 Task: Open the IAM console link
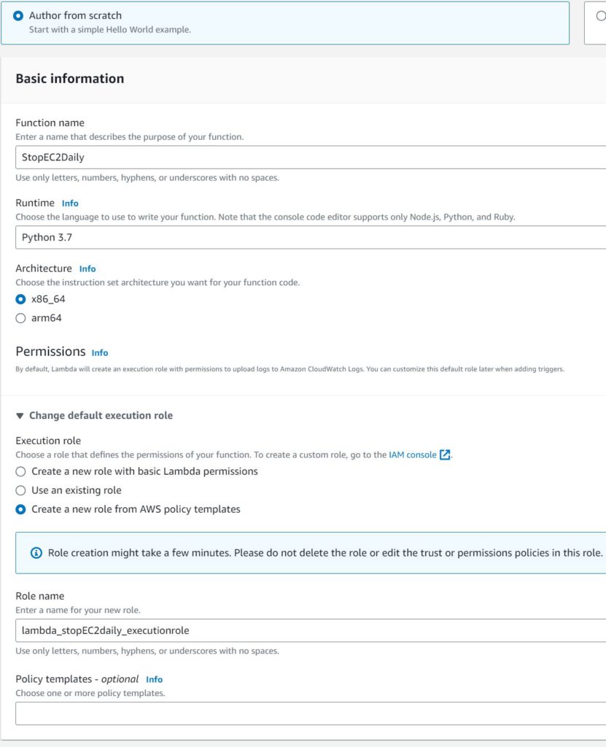click(x=413, y=454)
